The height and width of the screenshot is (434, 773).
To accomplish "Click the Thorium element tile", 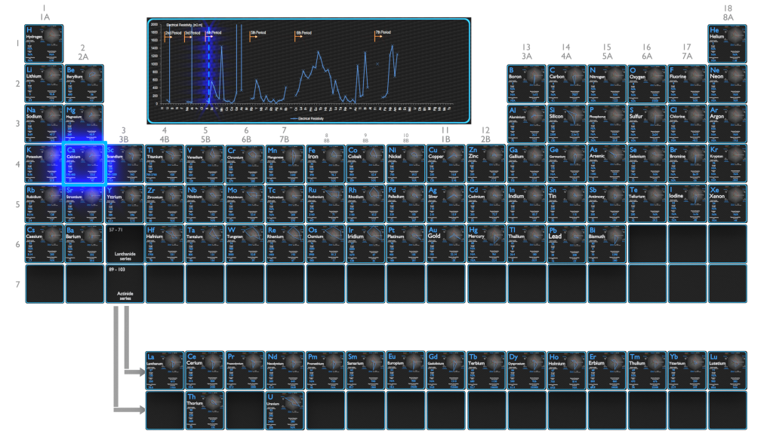I will [x=205, y=411].
